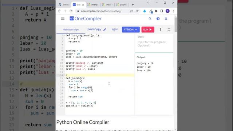
Task: Open the PYTHON language dropdown
Action: [x=131, y=29]
